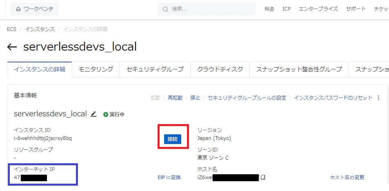This screenshot has height=191, width=389.
Task: Click the ホスト名の変更 link
Action: click(x=347, y=178)
